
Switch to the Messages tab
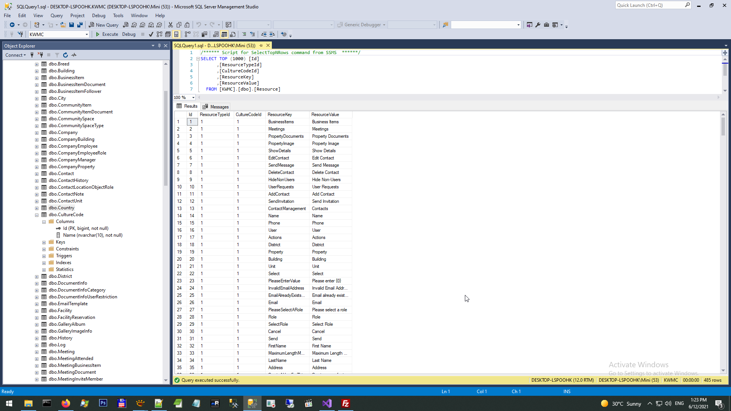tap(216, 107)
